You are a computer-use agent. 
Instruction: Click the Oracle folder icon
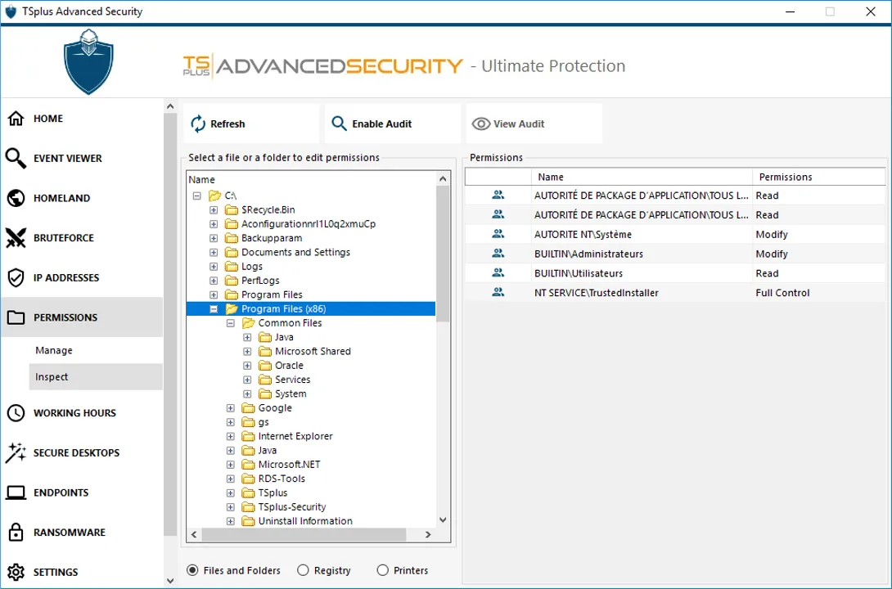click(265, 366)
